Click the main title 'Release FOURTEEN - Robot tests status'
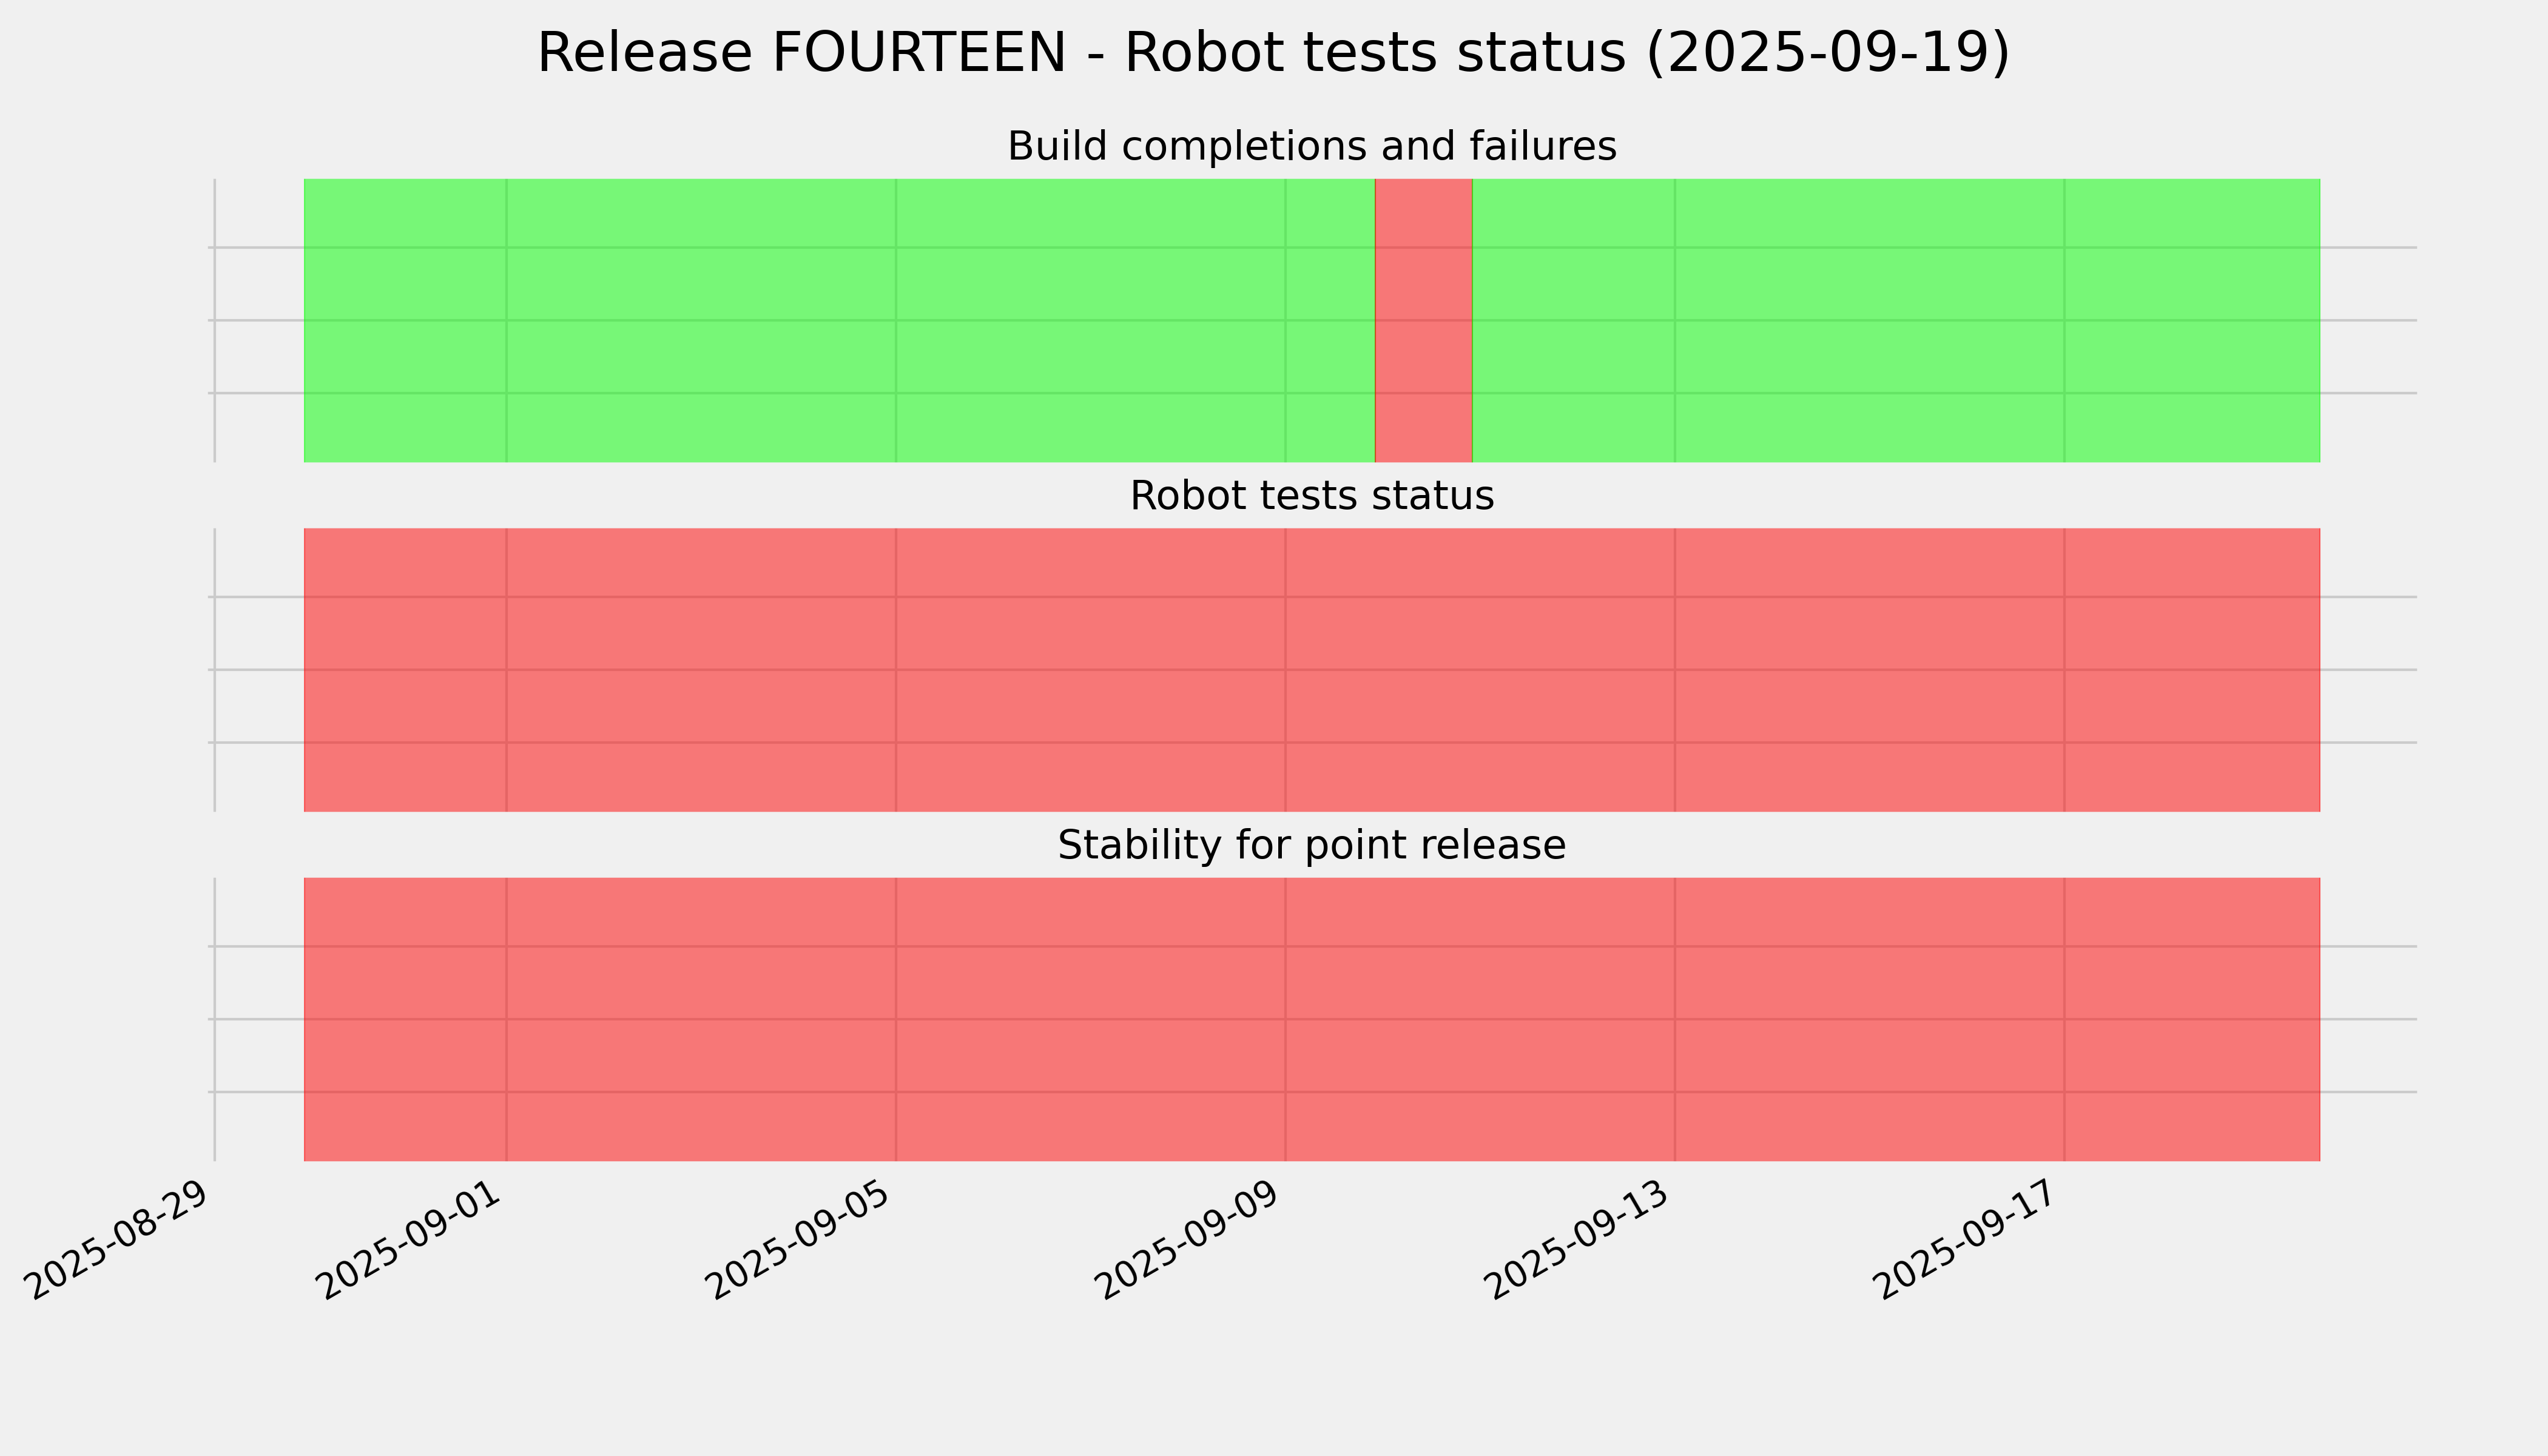This screenshot has height=1456, width=2548. tap(1273, 53)
